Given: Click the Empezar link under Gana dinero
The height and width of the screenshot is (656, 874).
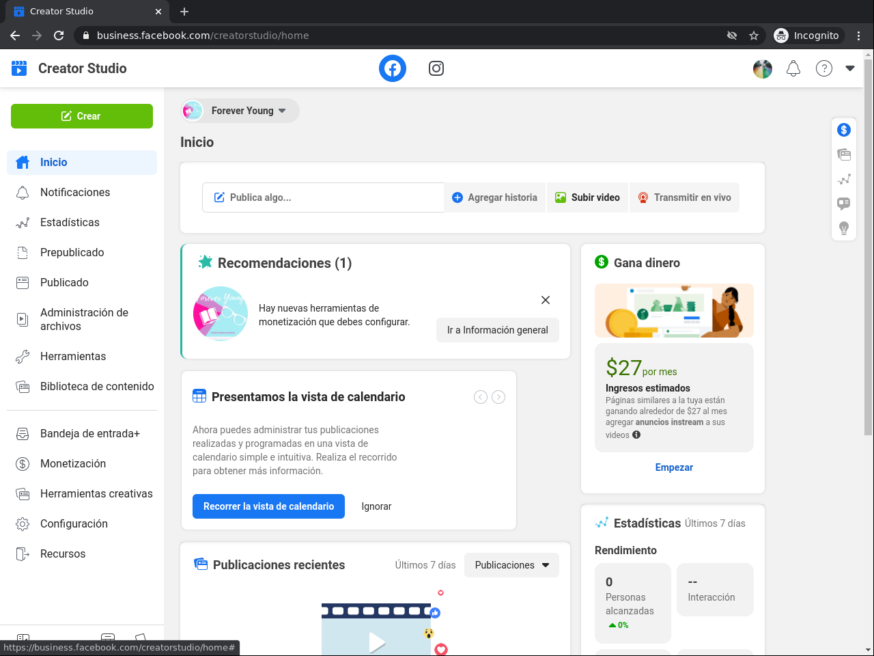Looking at the screenshot, I should (x=674, y=467).
